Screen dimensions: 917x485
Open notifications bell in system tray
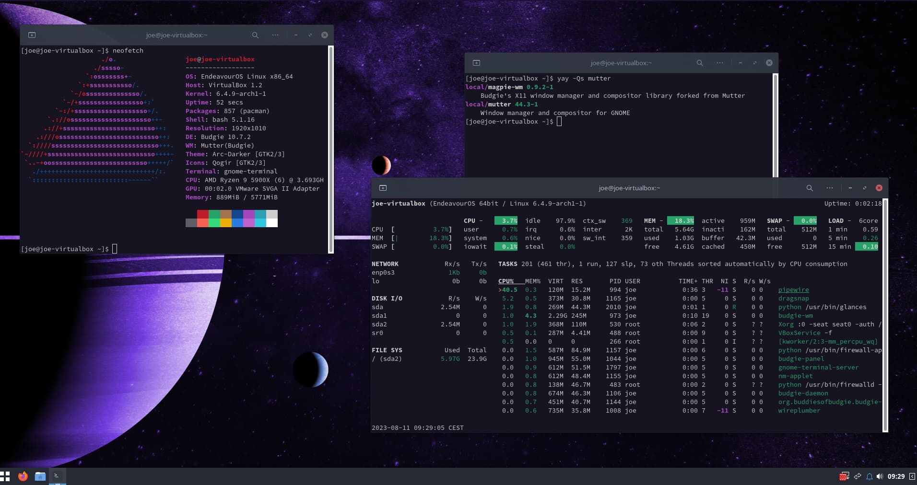point(869,476)
